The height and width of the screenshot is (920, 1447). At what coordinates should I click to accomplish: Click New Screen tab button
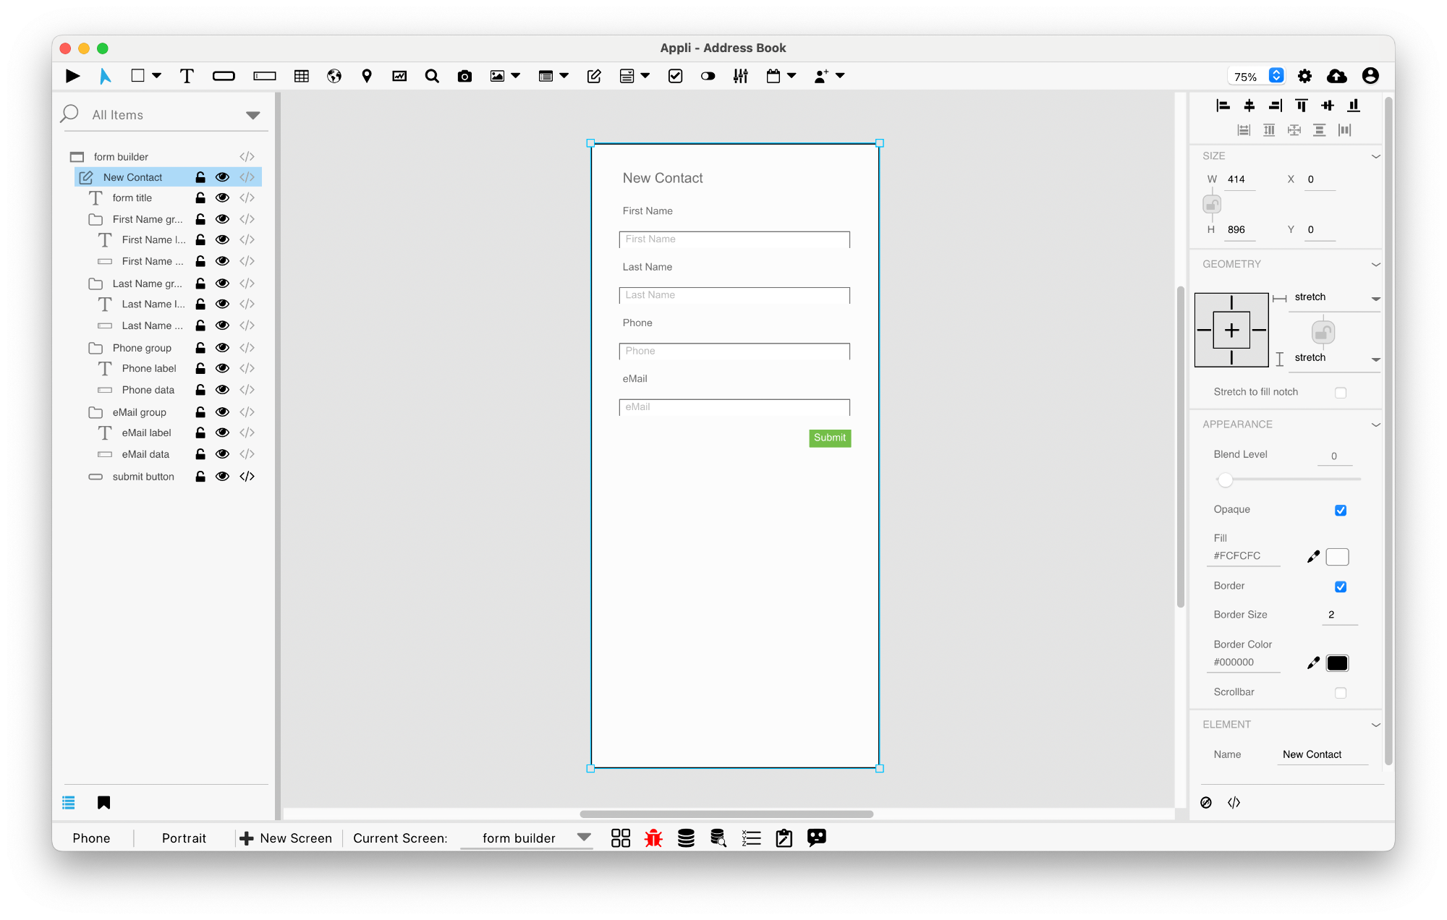pyautogui.click(x=285, y=838)
